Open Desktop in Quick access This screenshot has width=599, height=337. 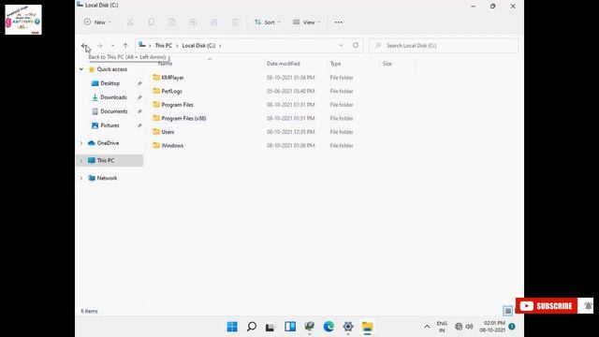(x=110, y=83)
